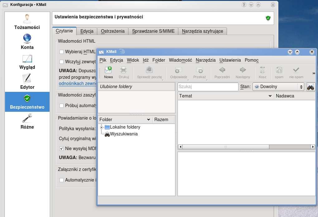Click the Kosz trash icon
This screenshot has height=217, width=318.
pyautogui.click(x=263, y=73)
